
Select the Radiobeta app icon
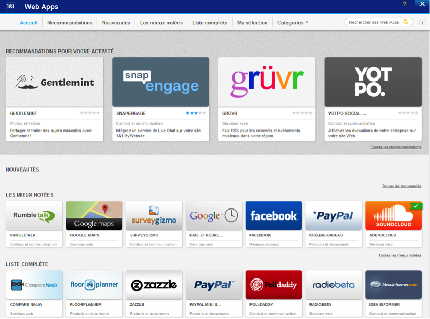coord(334,285)
